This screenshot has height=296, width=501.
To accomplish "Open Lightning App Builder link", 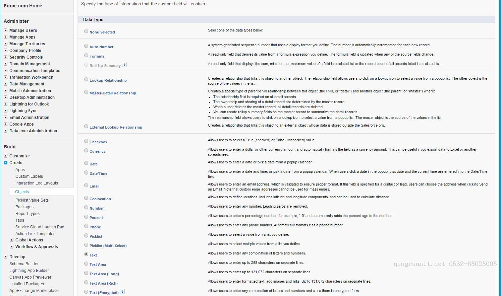I will (29, 271).
